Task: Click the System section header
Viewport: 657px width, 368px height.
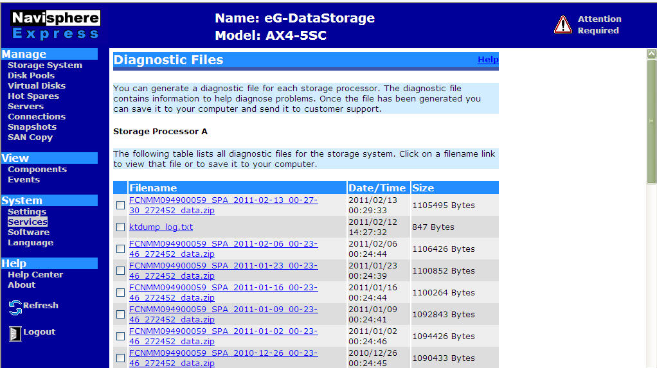Action: tap(50, 200)
